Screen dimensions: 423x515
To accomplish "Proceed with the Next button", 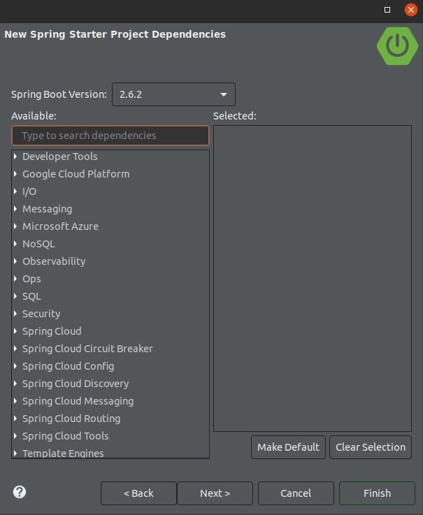I will [x=215, y=493].
